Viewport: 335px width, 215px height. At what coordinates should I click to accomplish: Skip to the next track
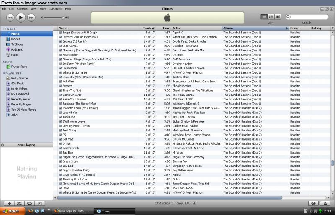point(31,18)
